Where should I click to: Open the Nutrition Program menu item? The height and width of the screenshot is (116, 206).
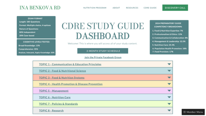(x=95, y=8)
